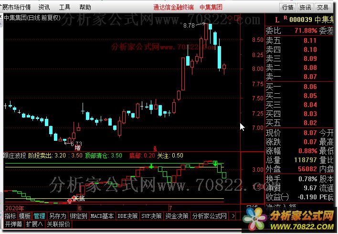Click the 阶段卖出: 3.20 indicator value
The width and height of the screenshot is (338, 234).
(x=47, y=156)
